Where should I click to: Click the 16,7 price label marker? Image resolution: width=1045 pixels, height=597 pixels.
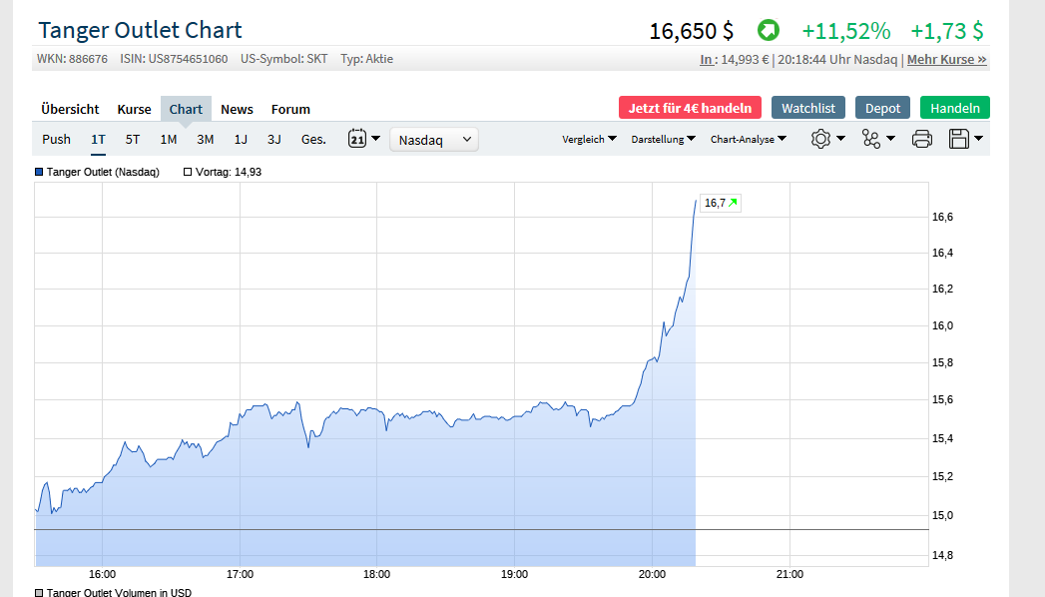pyautogui.click(x=720, y=203)
